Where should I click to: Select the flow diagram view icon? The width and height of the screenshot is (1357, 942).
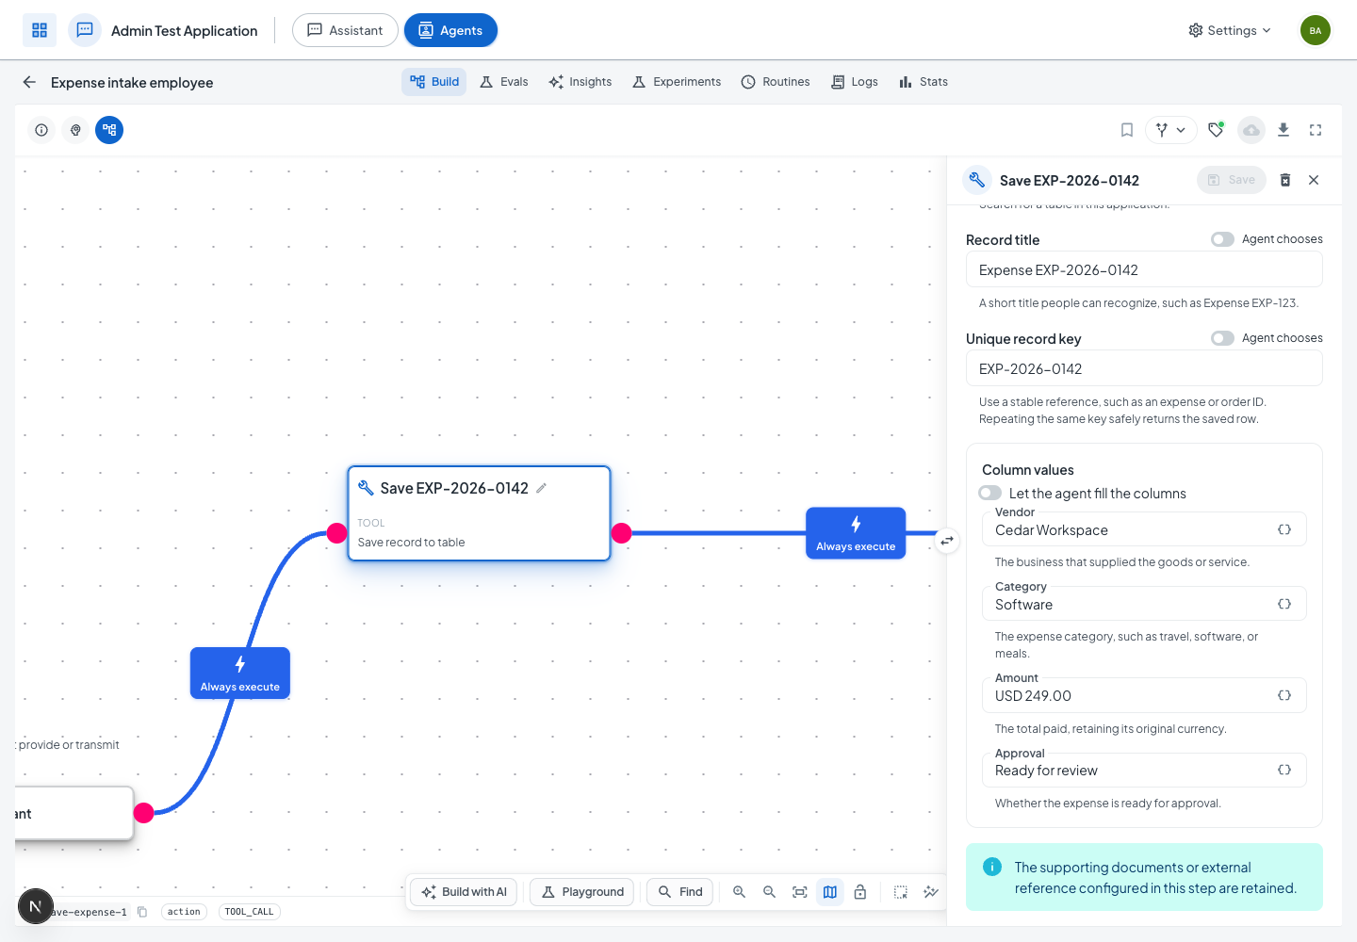coord(109,130)
